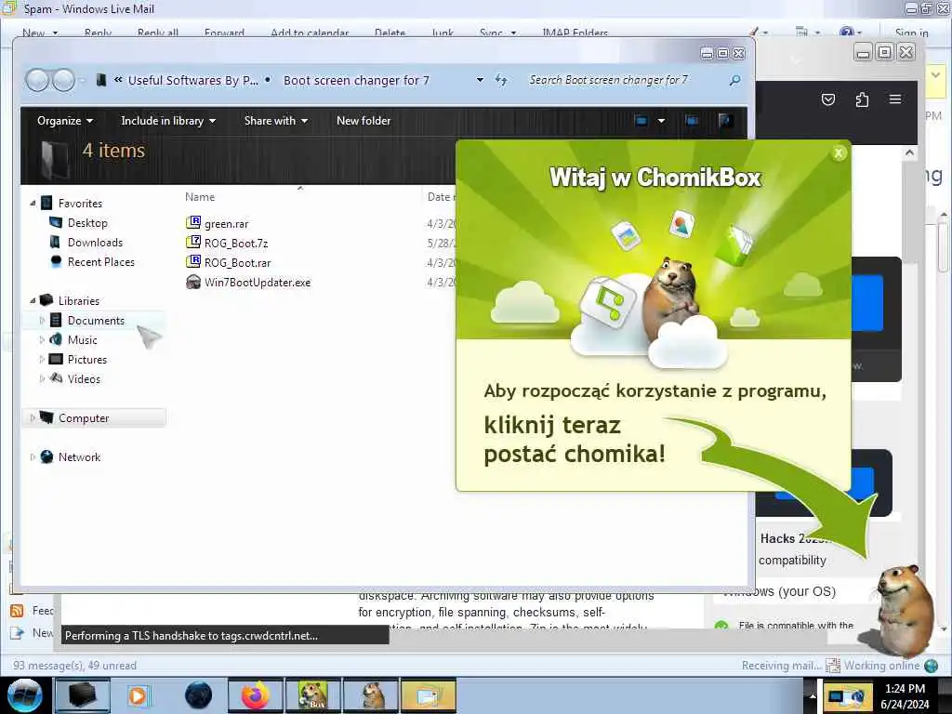Expand the Music library node
The height and width of the screenshot is (714, 952).
tap(42, 339)
